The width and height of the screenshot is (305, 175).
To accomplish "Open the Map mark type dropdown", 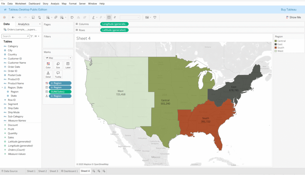I will point(58,58).
